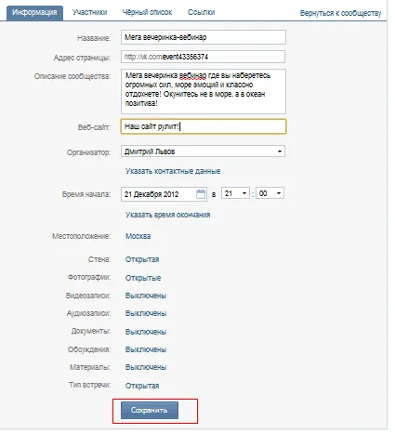Change the Тип встречи setting Открытая
This screenshot has width=395, height=434.
coord(142,386)
